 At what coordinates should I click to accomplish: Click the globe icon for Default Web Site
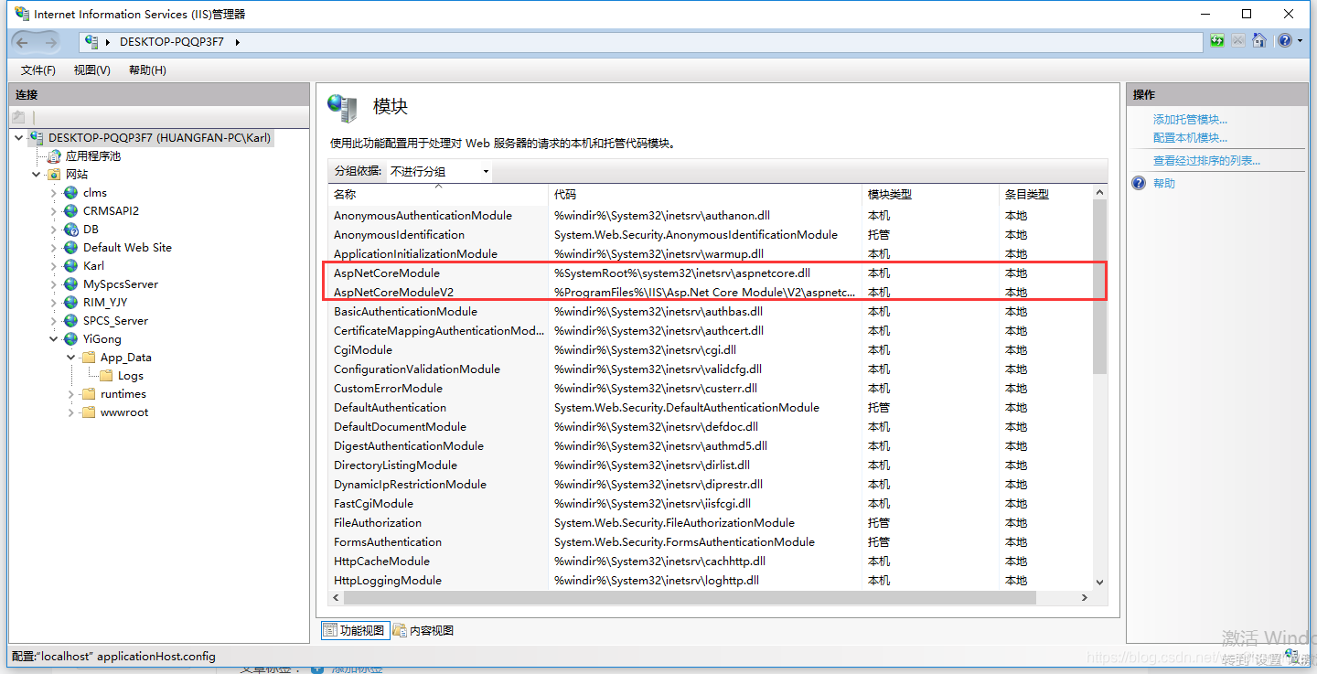(x=70, y=248)
